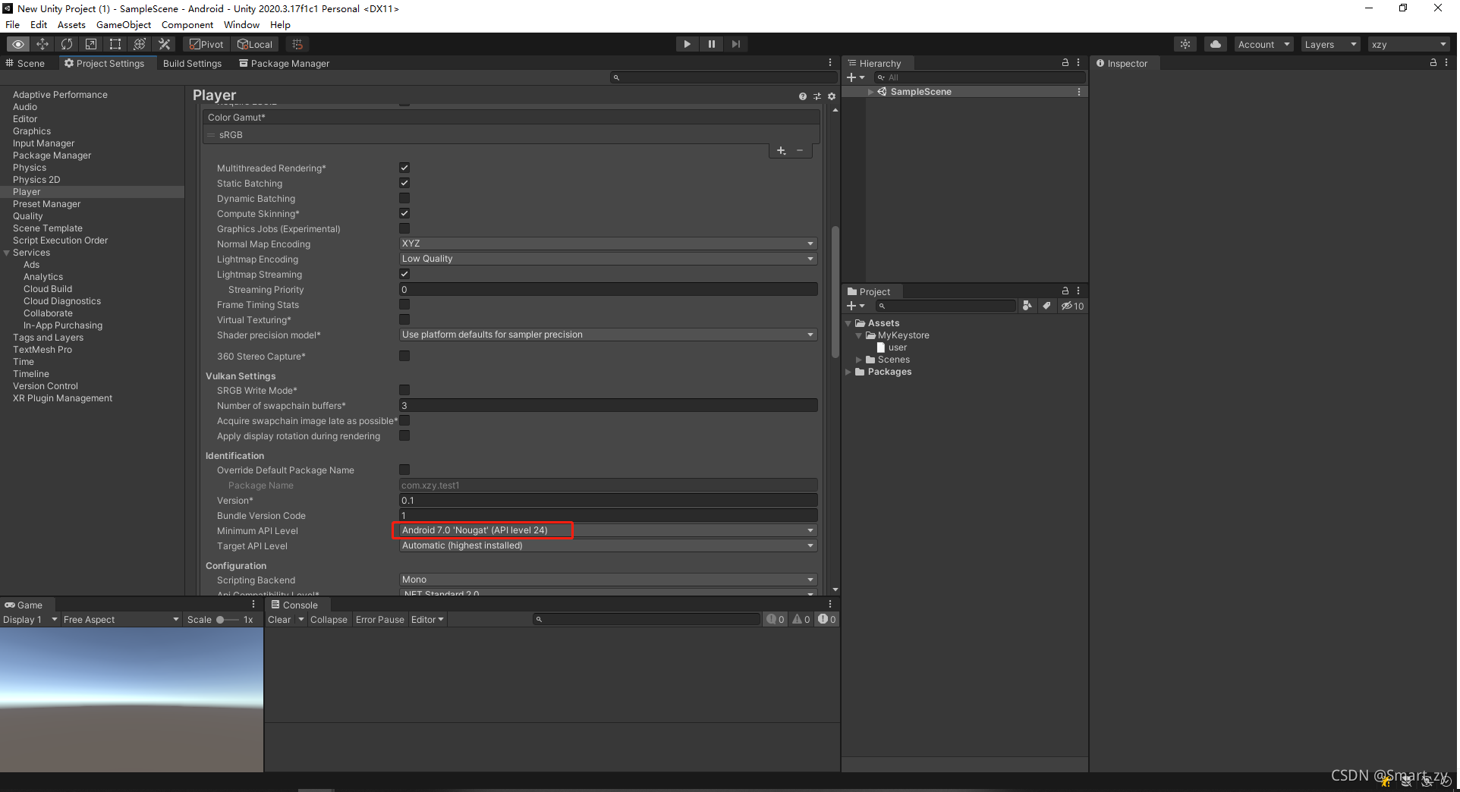
Task: Open the Account dropdown
Action: [x=1263, y=44]
